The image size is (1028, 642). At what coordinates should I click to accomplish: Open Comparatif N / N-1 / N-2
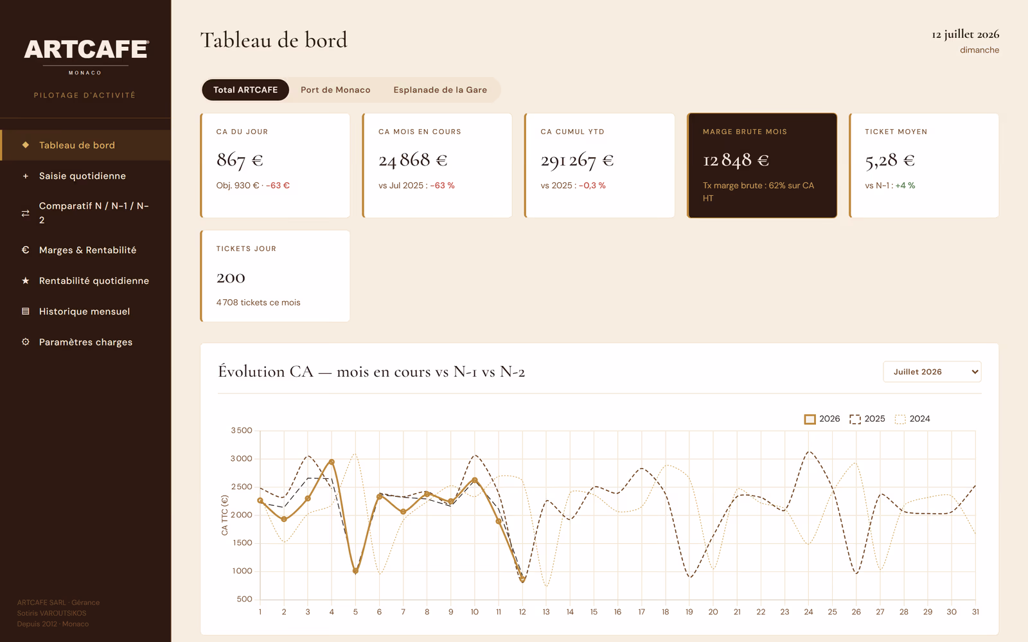(x=85, y=213)
